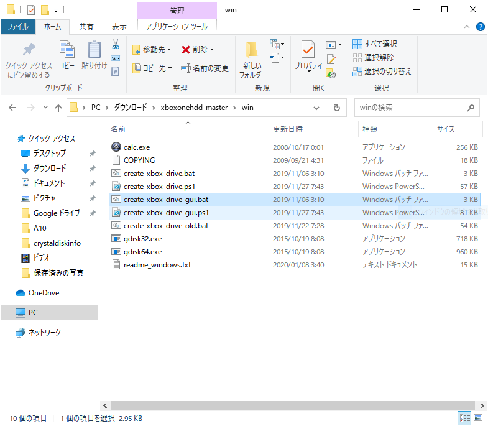Image resolution: width=488 pixels, height=426 pixels.
Task: Click the Cut scissors icon
Action: (x=116, y=45)
